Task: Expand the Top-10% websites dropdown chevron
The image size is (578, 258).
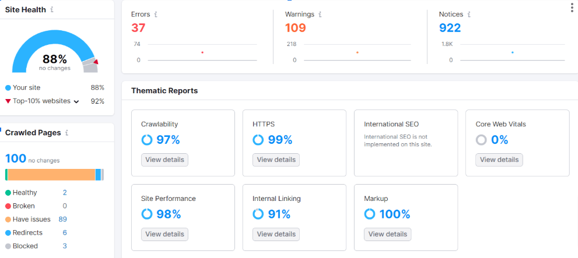Action: [76, 101]
